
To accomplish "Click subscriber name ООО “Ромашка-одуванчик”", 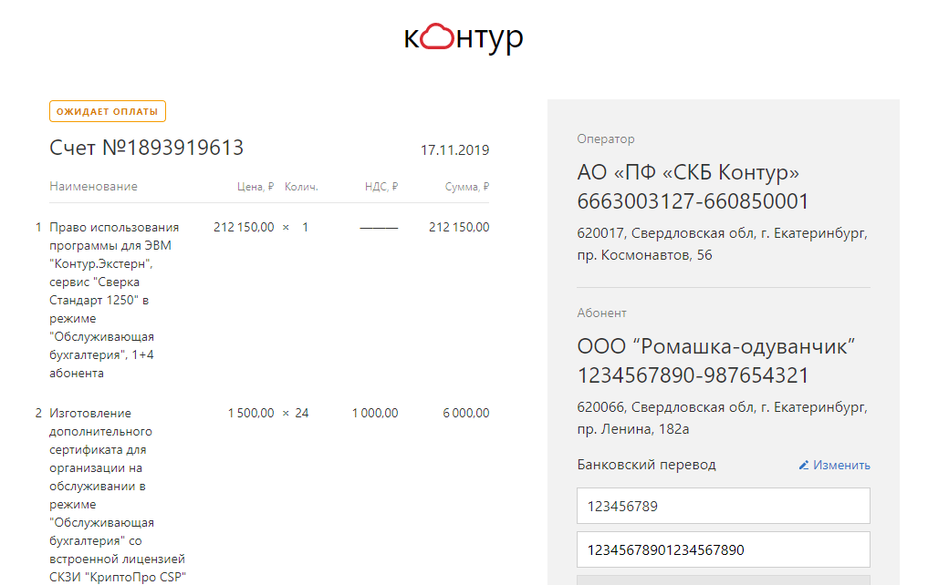I will coord(716,346).
